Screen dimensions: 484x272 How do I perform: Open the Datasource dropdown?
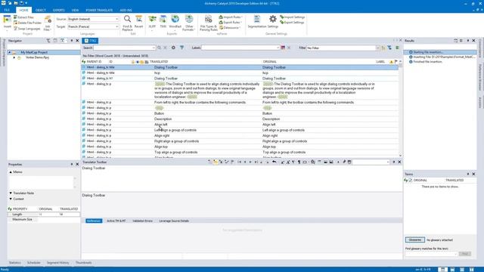[230, 27]
